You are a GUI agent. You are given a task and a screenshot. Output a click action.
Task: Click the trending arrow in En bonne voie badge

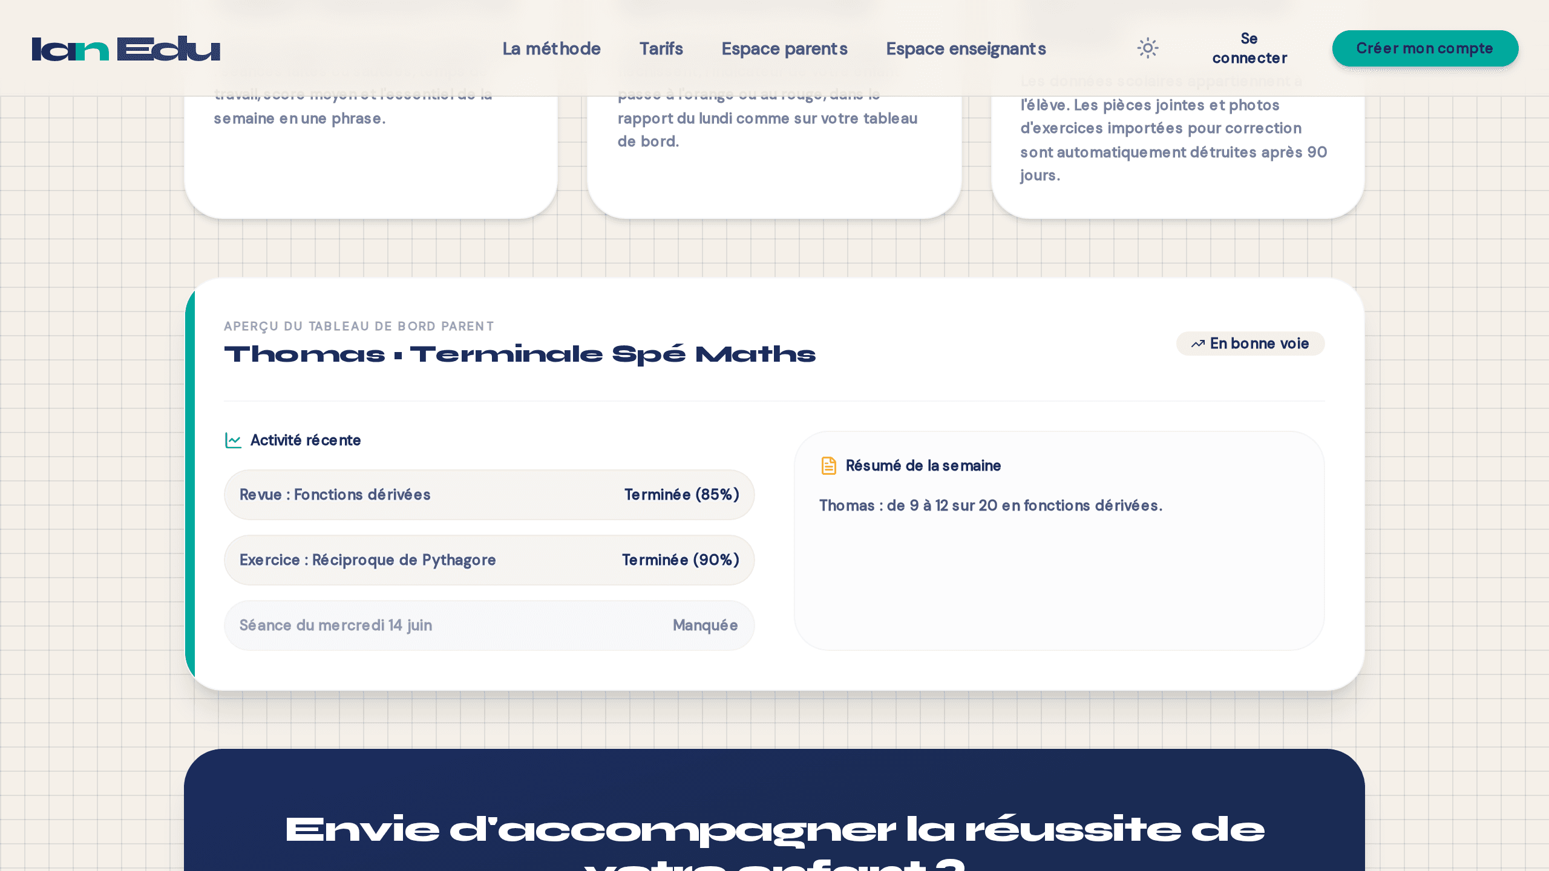tap(1197, 344)
